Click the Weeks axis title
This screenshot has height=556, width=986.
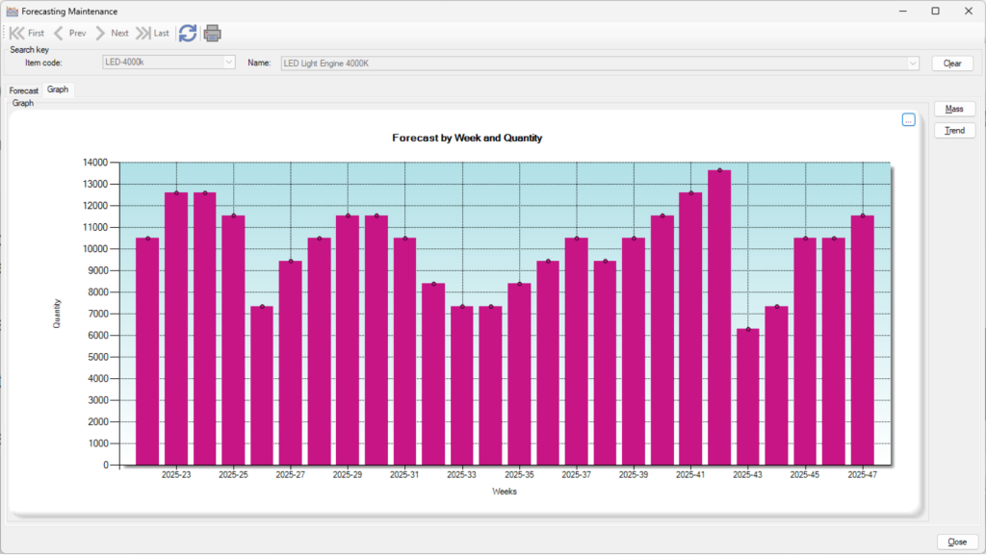(x=505, y=492)
